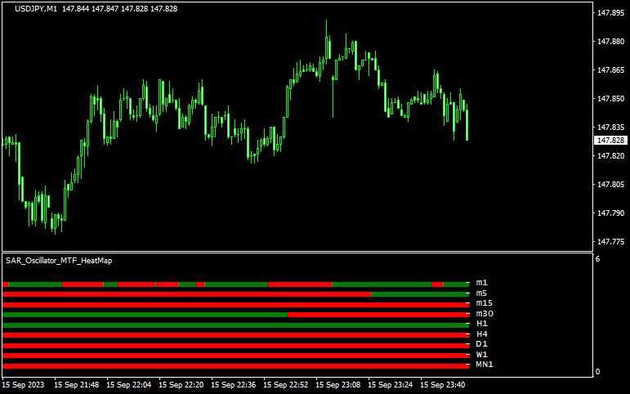
Task: Click the current price label 147.828
Action: (610, 141)
